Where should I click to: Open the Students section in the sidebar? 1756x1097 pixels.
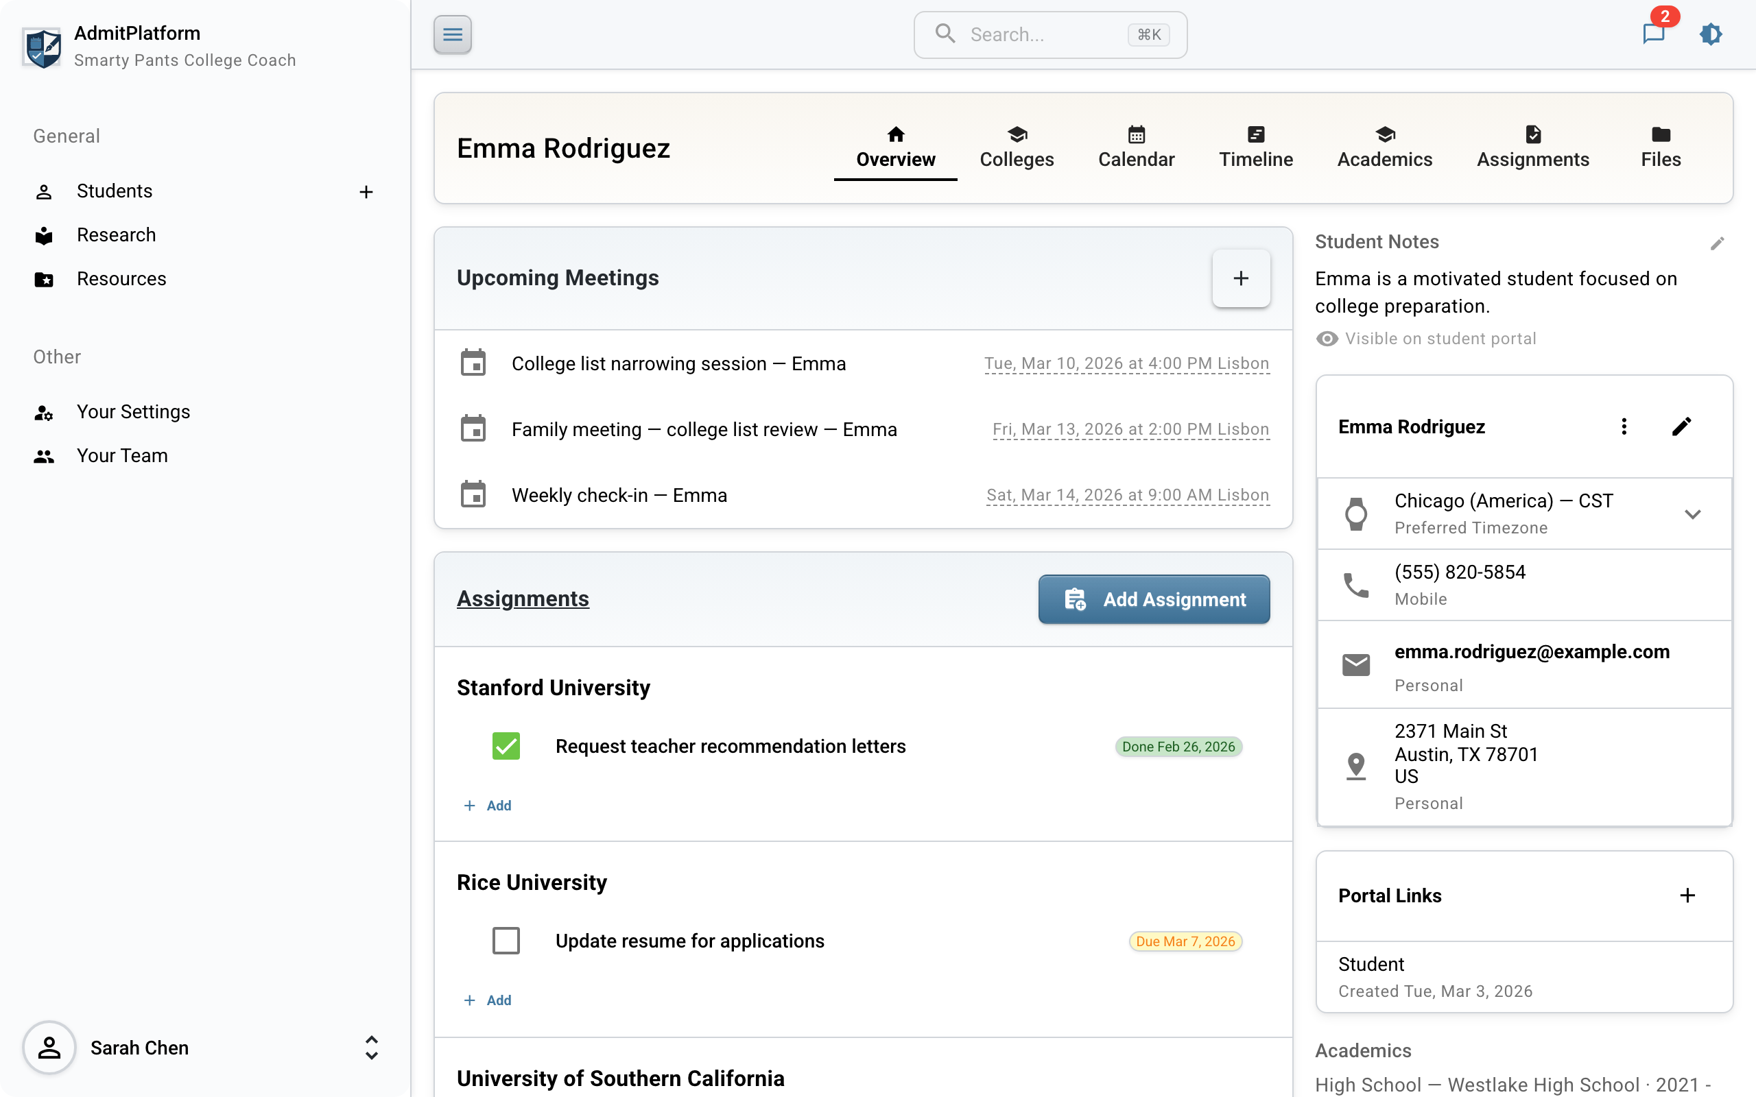pos(114,191)
